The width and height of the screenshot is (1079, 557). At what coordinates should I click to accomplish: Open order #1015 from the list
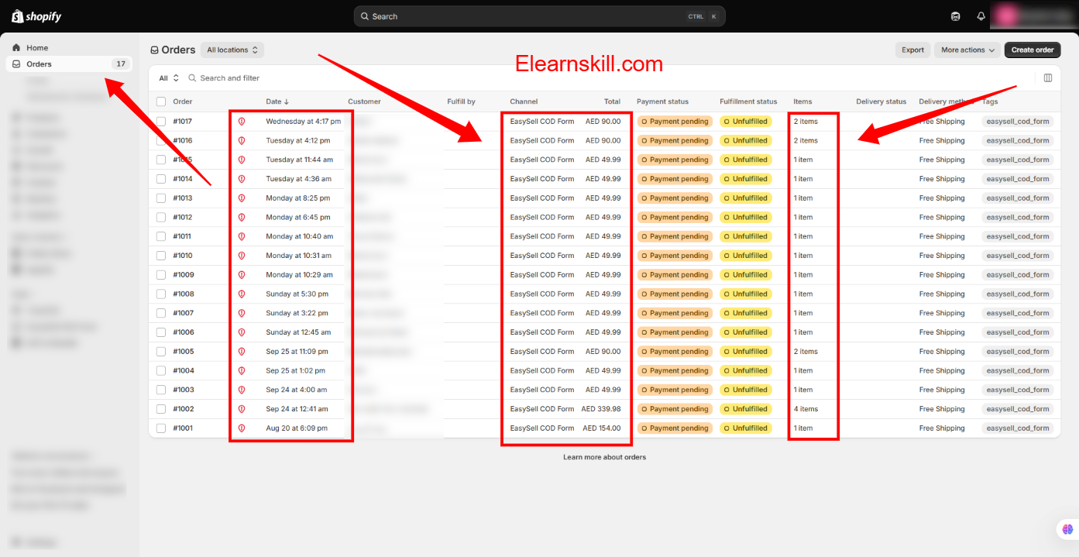click(183, 160)
